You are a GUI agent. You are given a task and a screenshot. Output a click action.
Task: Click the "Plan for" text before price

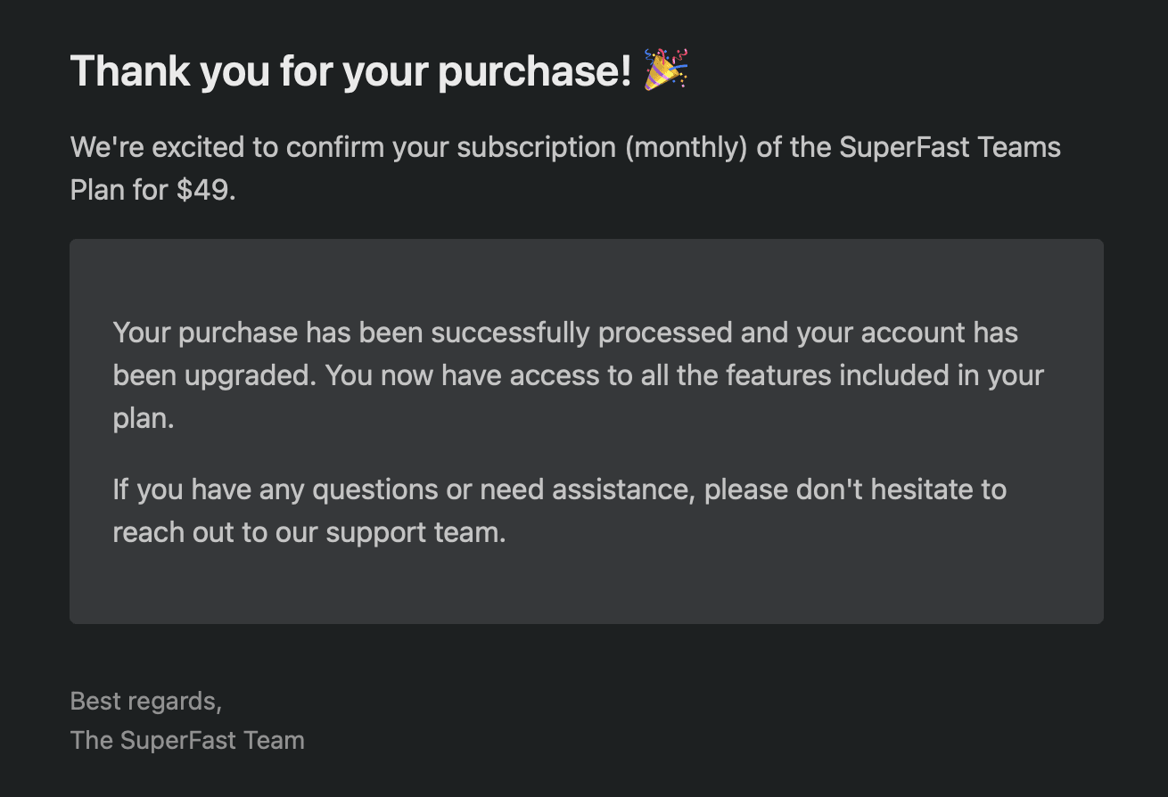(119, 190)
